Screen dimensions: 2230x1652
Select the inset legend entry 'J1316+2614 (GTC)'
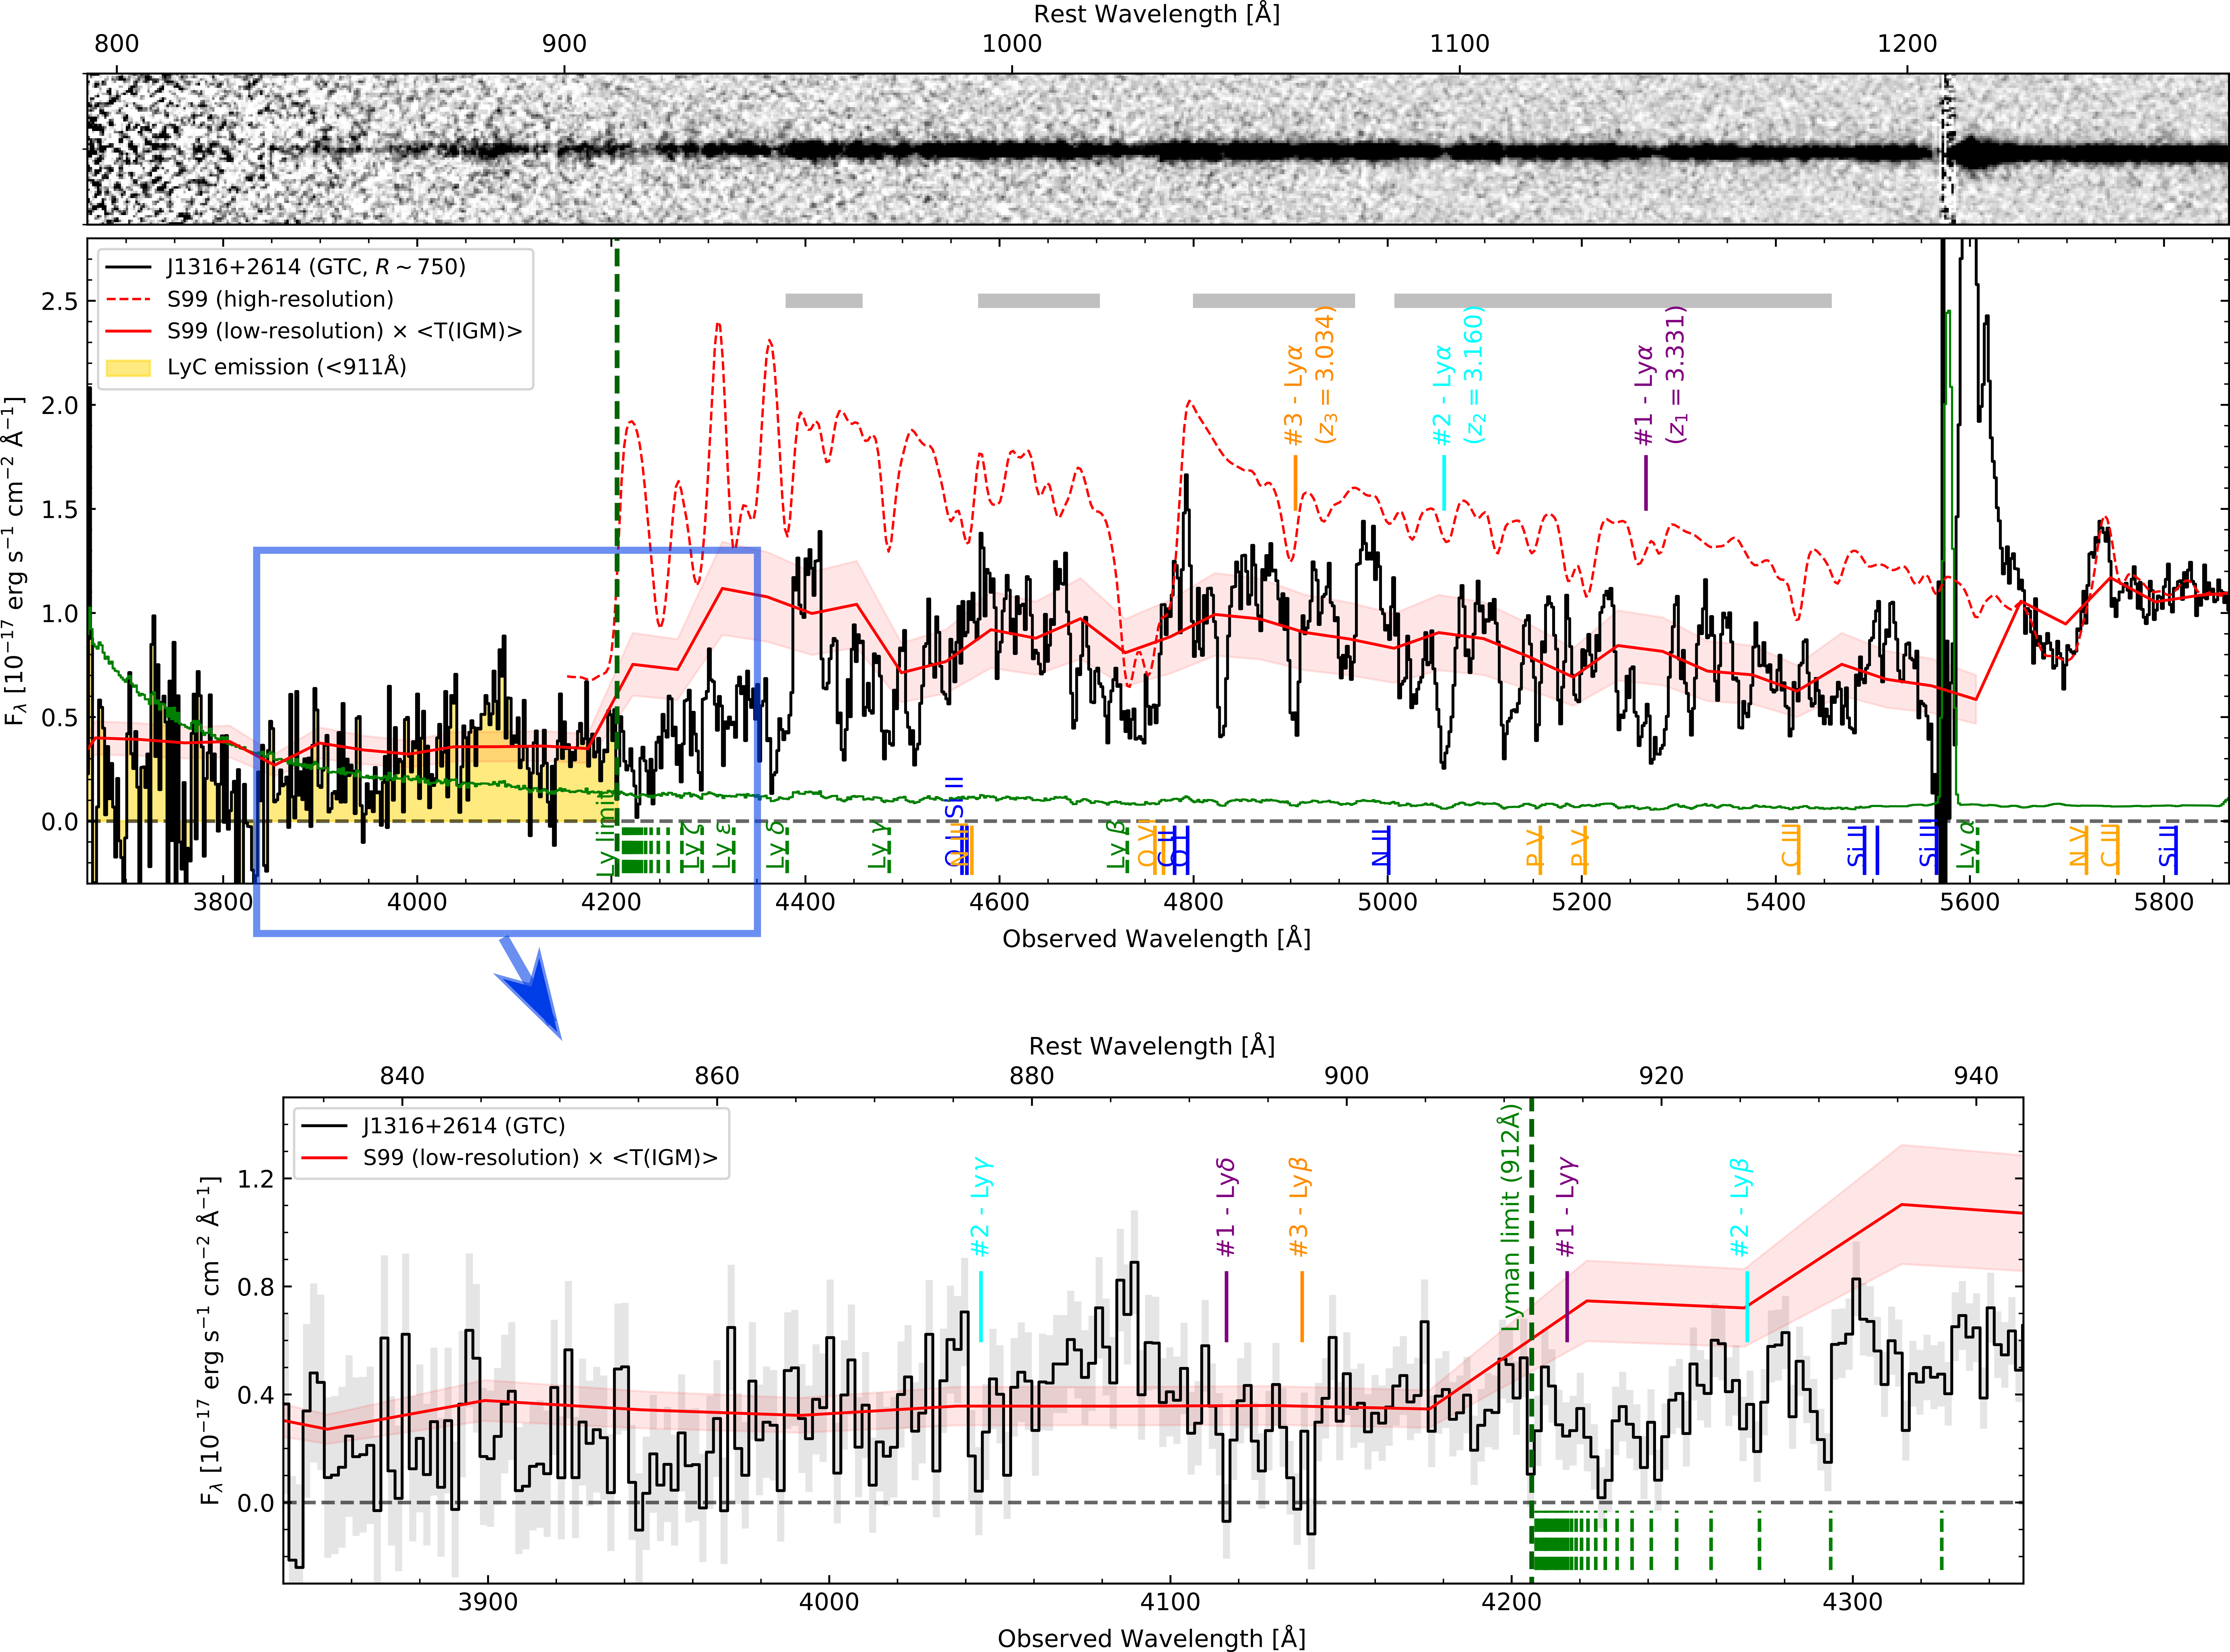464,1126
